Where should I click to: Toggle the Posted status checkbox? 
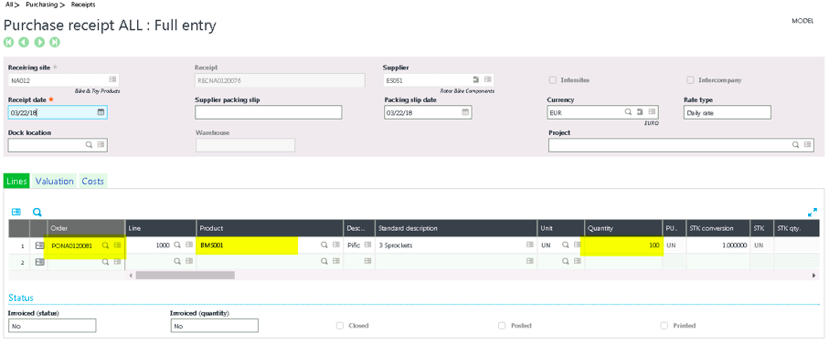502,326
